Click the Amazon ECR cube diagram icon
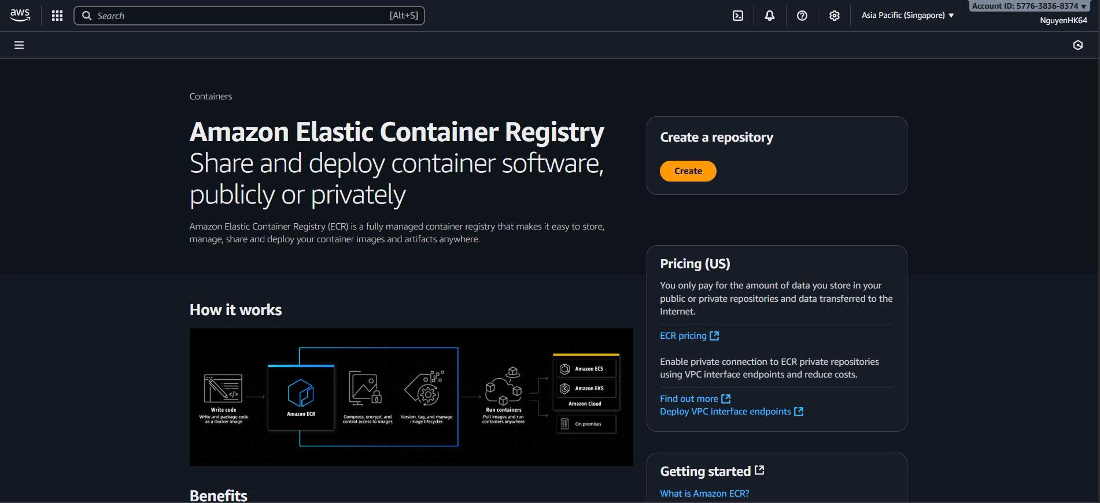Image resolution: width=1100 pixels, height=503 pixels. click(301, 393)
